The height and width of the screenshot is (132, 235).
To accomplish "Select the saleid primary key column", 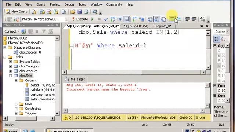I will click(43, 85).
